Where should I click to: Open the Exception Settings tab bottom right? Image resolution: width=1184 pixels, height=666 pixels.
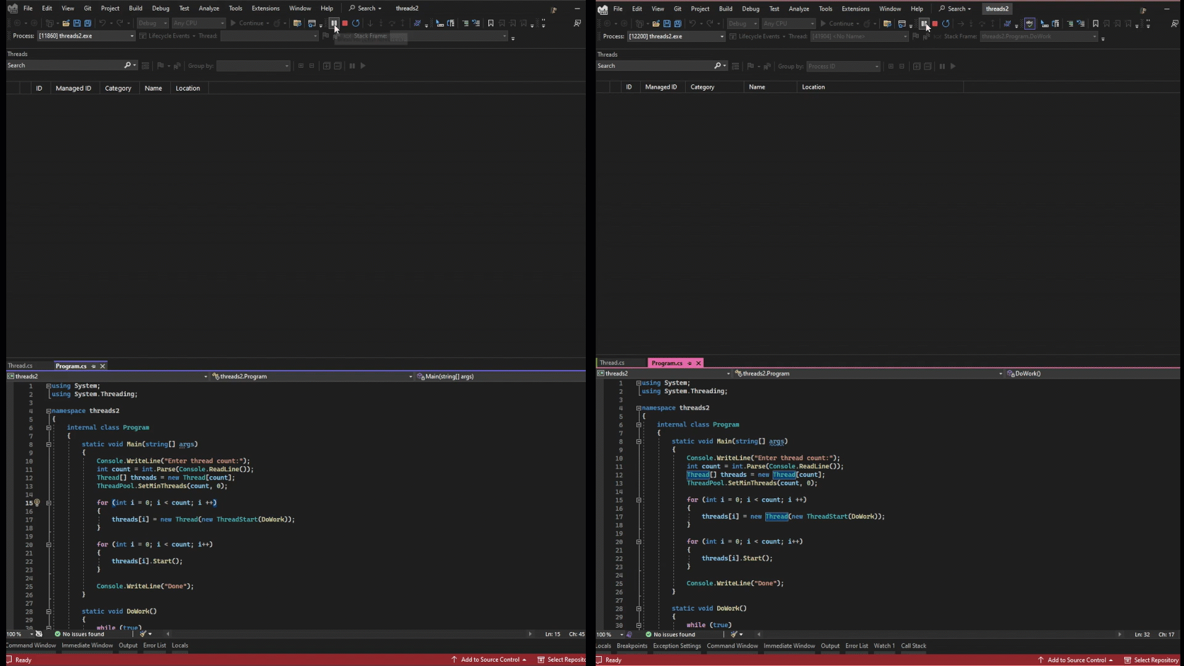[x=676, y=645]
